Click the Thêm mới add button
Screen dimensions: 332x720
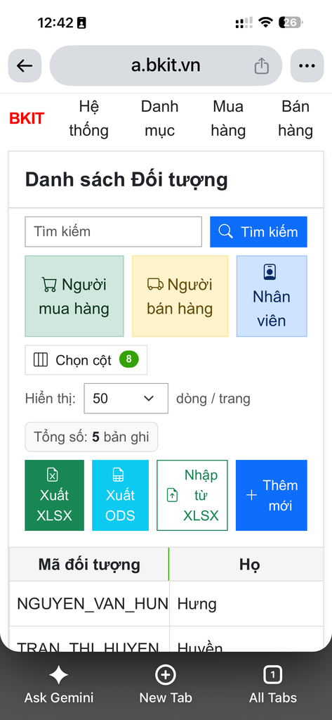[272, 496]
